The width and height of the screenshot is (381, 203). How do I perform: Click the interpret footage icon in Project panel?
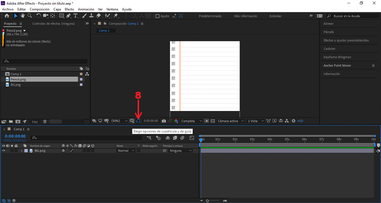[x=4, y=122]
